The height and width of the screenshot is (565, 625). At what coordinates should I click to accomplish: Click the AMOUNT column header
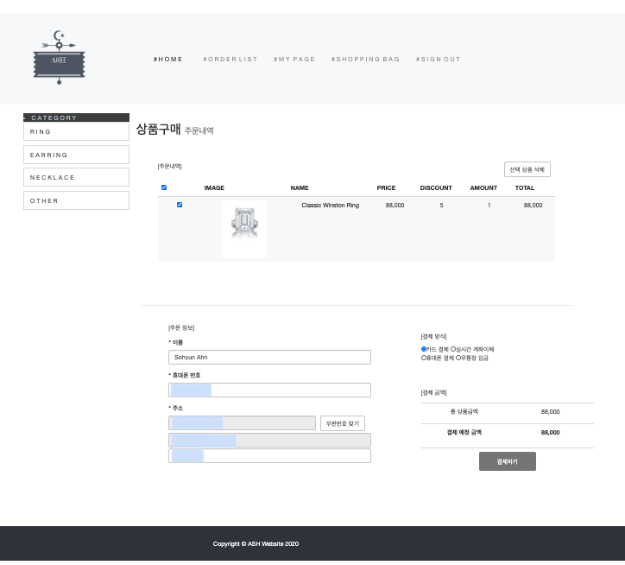click(x=483, y=188)
